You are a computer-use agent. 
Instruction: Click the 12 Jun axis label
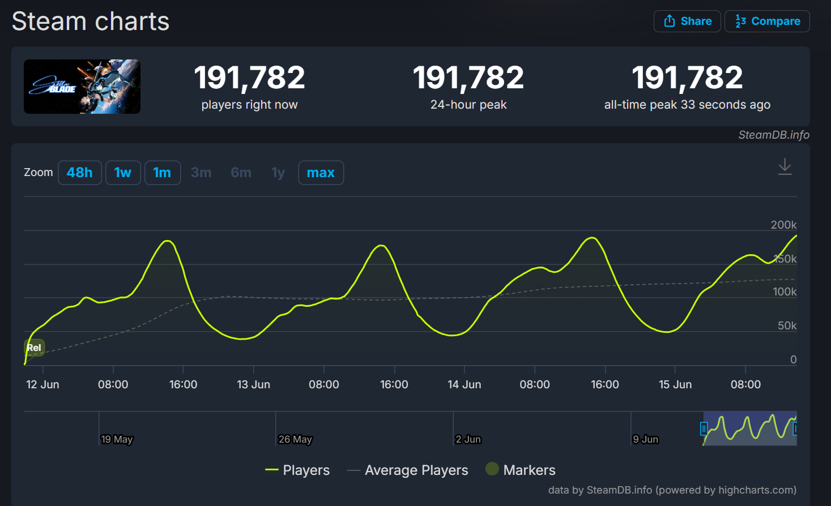42,384
